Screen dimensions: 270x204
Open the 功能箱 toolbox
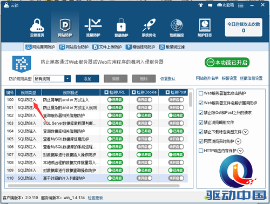[225, 5]
